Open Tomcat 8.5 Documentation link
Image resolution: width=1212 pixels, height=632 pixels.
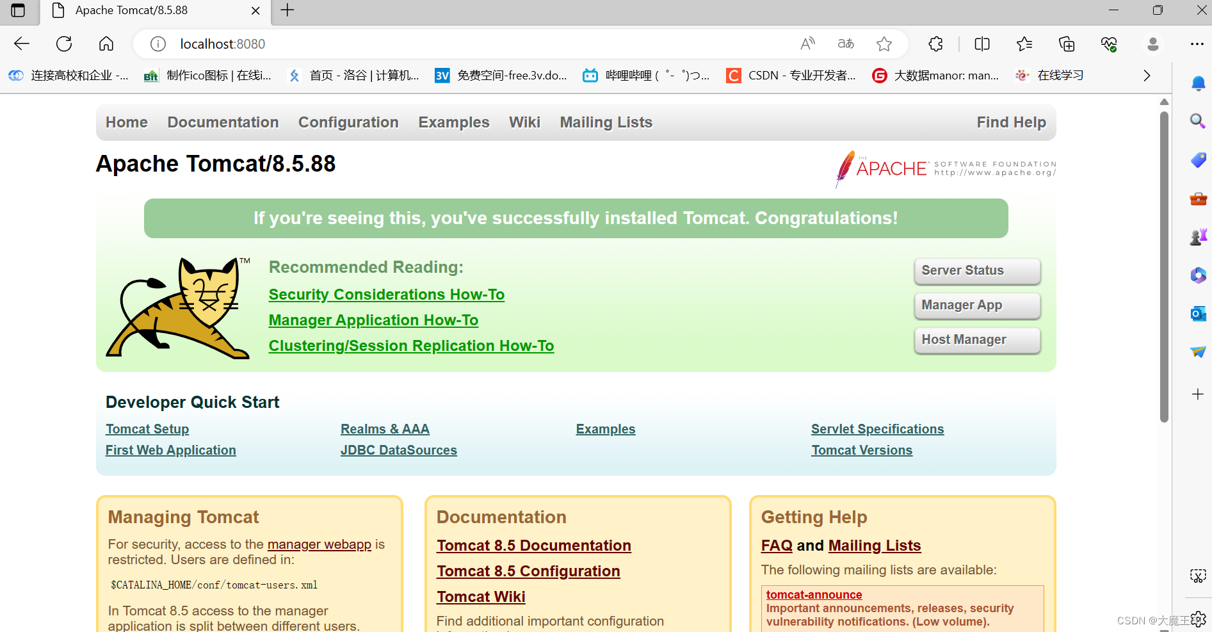[x=534, y=546]
